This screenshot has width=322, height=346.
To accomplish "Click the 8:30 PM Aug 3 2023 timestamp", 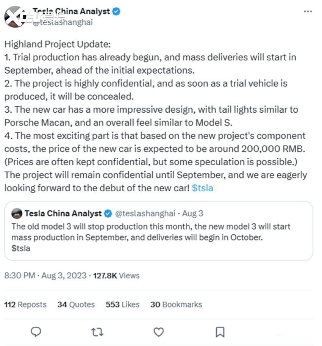I will [45, 276].
